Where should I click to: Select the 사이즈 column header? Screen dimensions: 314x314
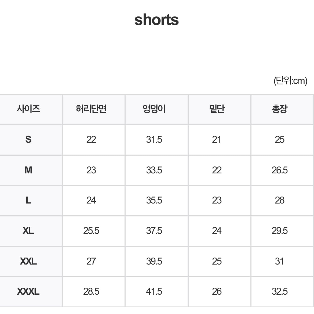click(28, 109)
